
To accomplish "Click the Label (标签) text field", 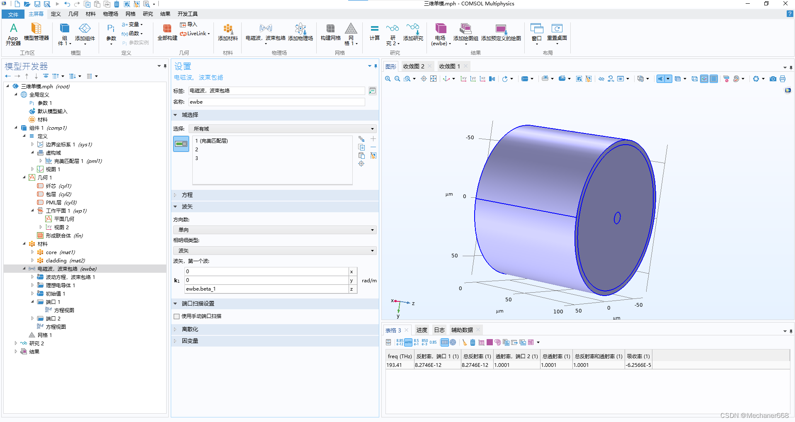I will click(x=277, y=91).
